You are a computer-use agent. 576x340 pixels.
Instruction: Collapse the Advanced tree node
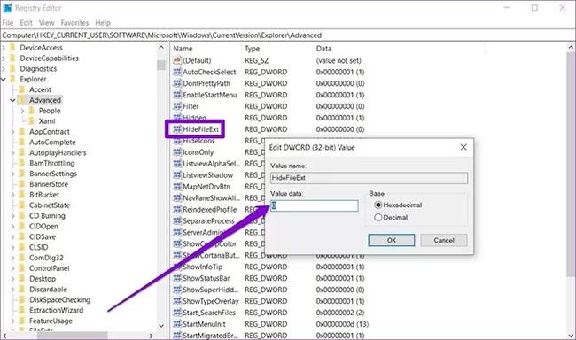13,100
